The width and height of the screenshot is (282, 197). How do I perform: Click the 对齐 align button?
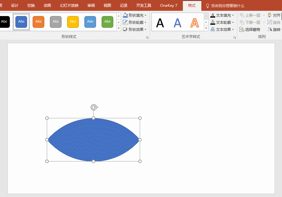[274, 15]
